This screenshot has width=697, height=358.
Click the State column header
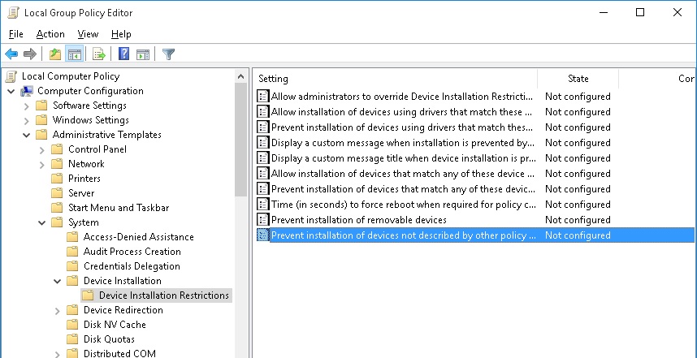[578, 79]
